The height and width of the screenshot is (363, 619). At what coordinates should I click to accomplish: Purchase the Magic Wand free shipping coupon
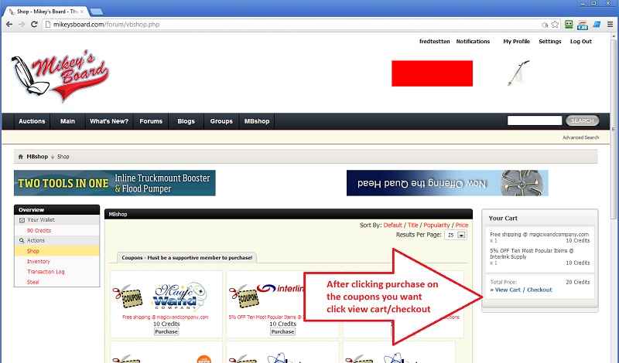pyautogui.click(x=166, y=332)
